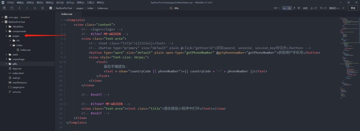Toggle regular expression search option
Screen dimensions: 360x131
[294, 8]
